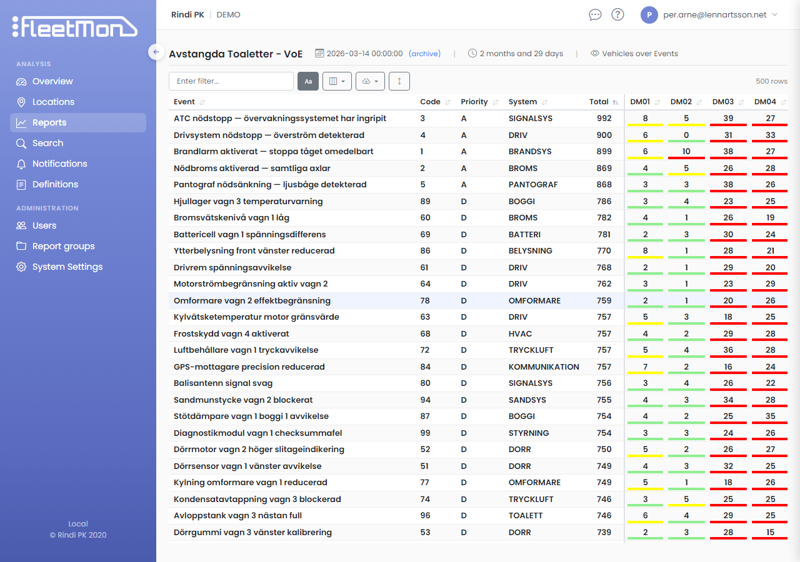Open the column visibility dropdown

[x=337, y=81]
